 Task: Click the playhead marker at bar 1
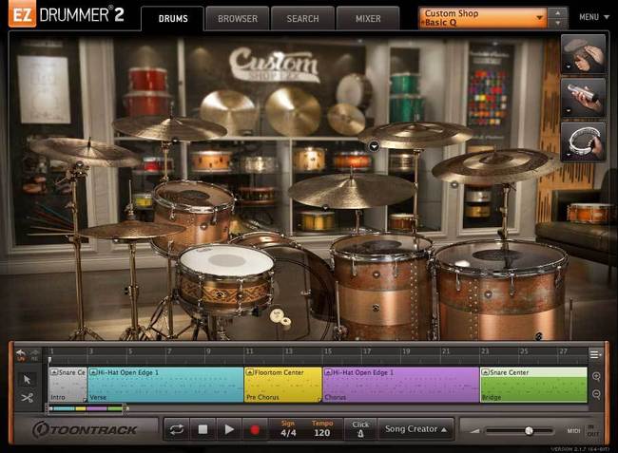[49, 360]
